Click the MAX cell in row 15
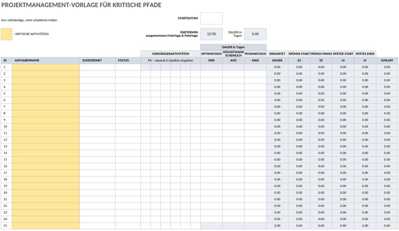Image resolution: width=399 pixels, height=231 pixels. [255, 160]
